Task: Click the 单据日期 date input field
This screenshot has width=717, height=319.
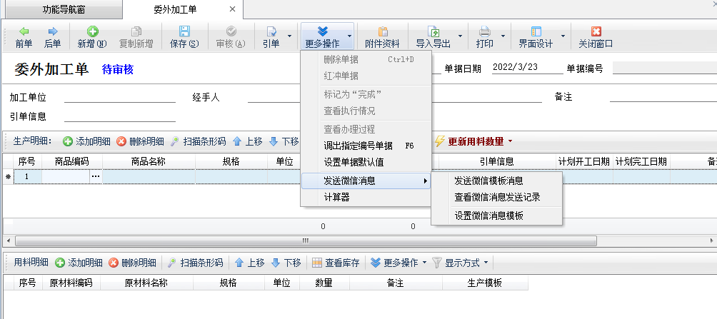Action: pyautogui.click(x=523, y=69)
